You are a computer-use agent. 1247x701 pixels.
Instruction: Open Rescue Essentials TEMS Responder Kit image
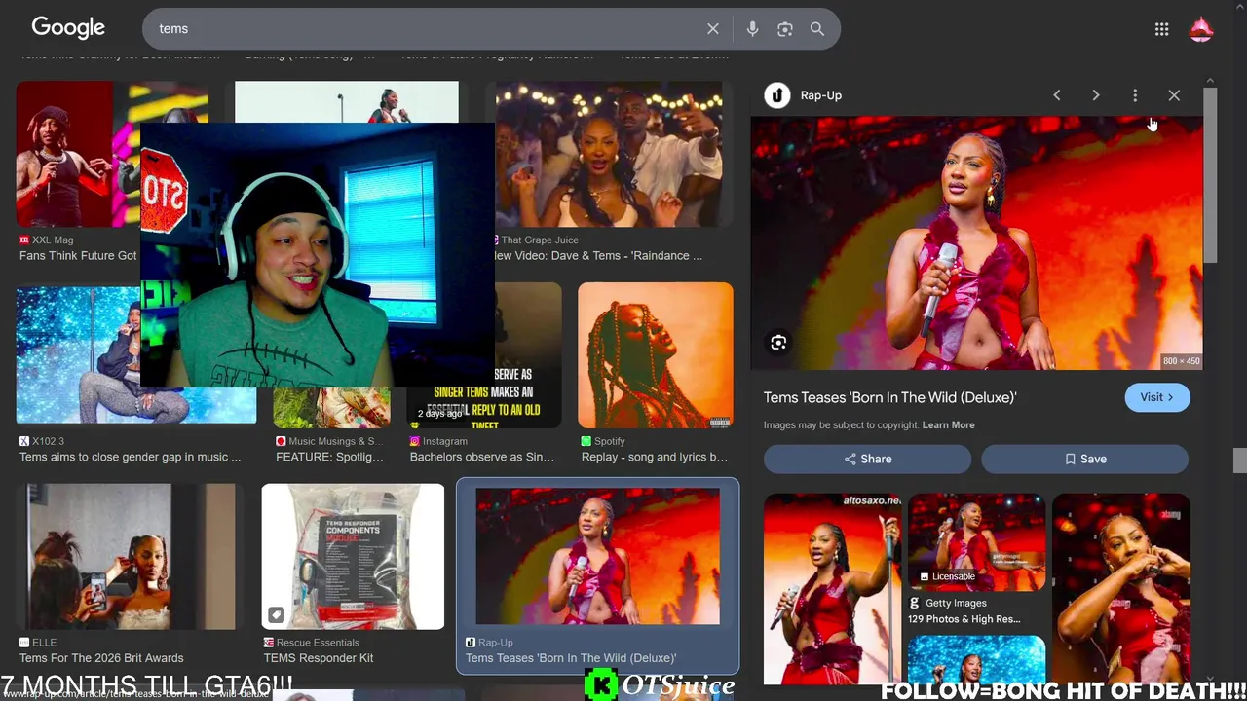tap(353, 557)
